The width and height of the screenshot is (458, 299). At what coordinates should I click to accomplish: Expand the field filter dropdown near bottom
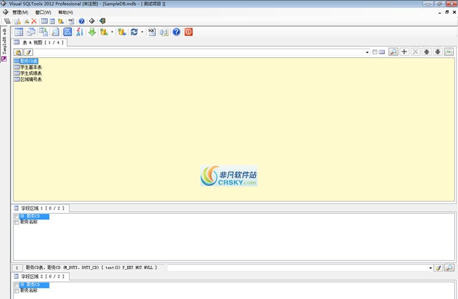click(x=431, y=267)
